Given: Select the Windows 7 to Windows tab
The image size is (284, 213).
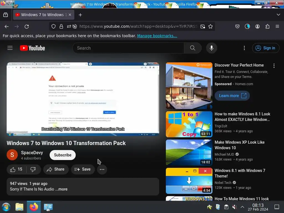Looking at the screenshot, I should click(x=44, y=15).
